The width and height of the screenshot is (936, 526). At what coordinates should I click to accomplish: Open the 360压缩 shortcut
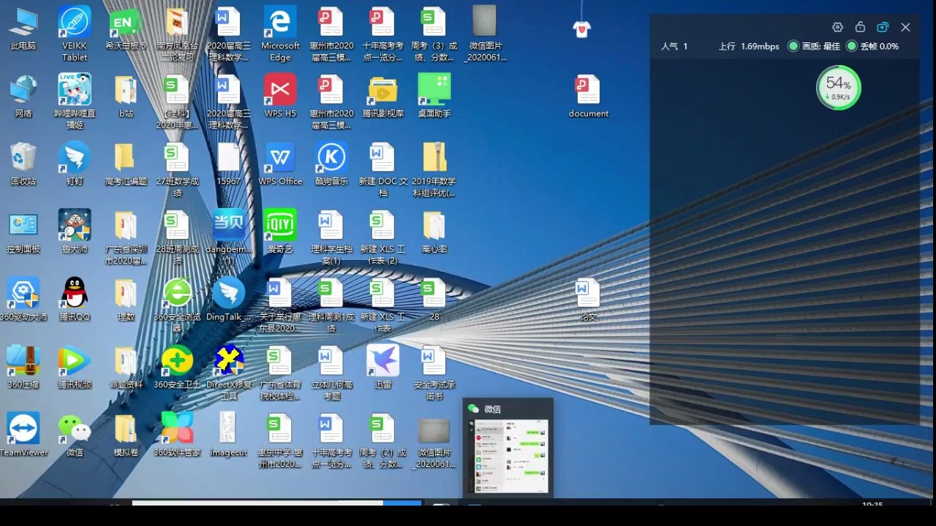coord(23,367)
